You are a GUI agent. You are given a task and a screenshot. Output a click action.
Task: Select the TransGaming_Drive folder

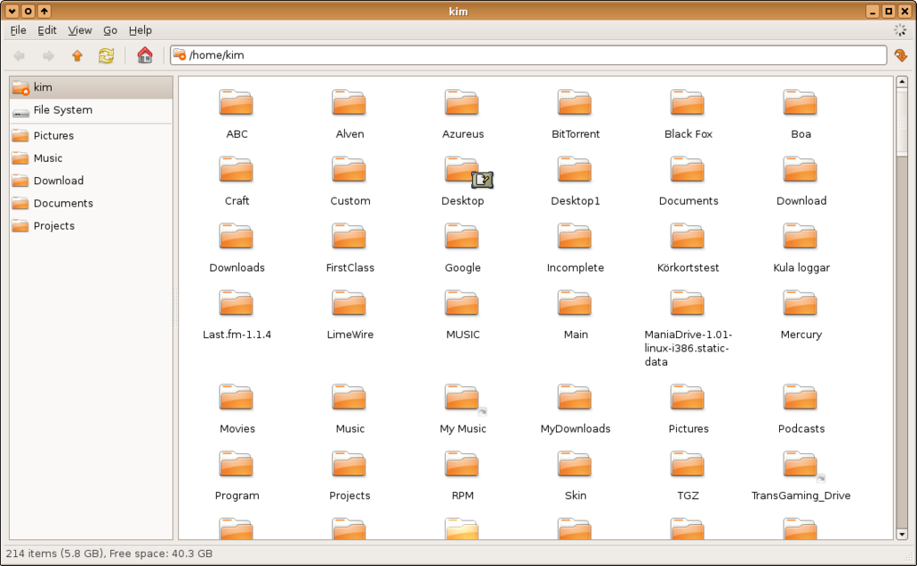[801, 466]
